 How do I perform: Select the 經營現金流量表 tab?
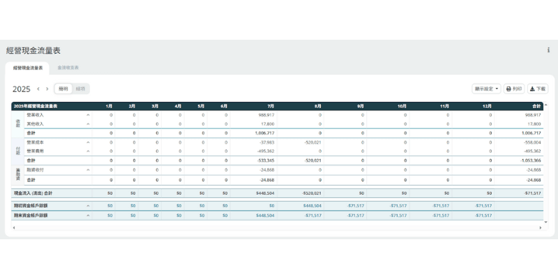tap(28, 68)
